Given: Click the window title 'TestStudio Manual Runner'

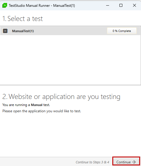Looking at the screenshot, I should point(29,6).
